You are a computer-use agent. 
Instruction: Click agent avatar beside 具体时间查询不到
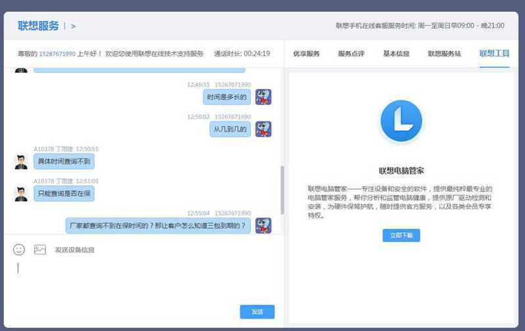click(x=21, y=162)
